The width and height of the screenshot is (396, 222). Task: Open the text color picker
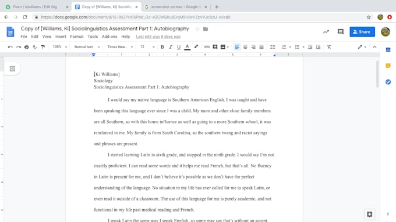point(187,47)
